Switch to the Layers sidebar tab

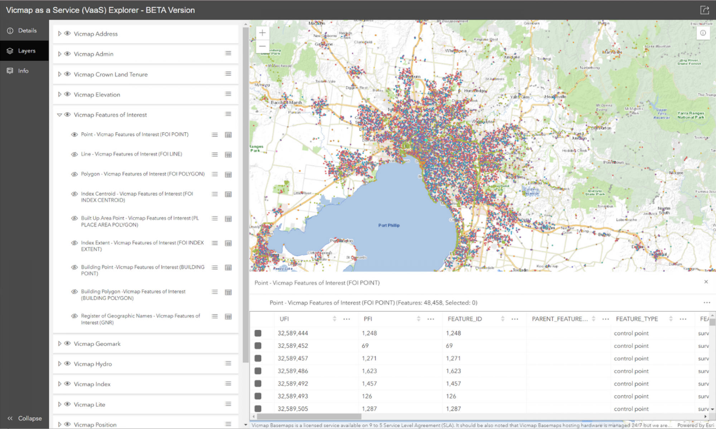[x=24, y=51]
